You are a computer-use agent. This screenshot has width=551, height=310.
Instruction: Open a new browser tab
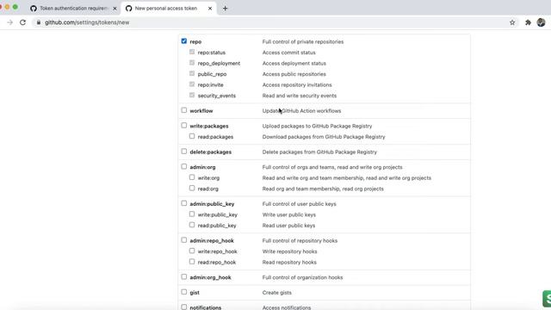tap(226, 8)
